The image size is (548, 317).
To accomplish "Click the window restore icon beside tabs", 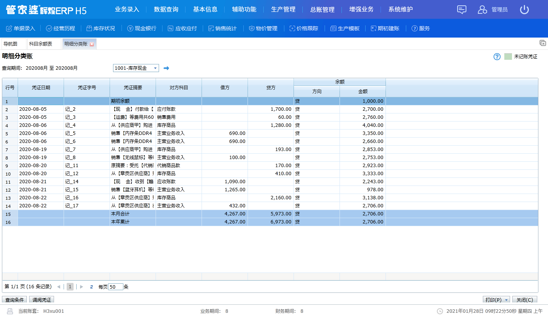I will point(543,43).
